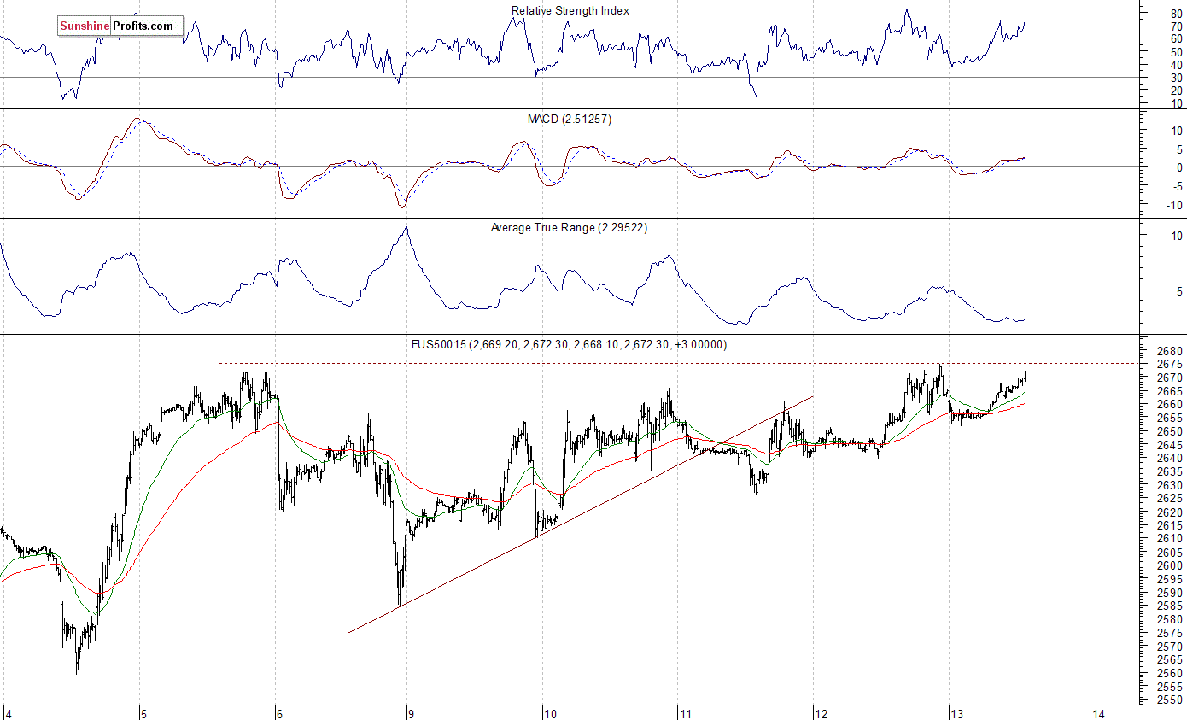Image resolution: width=1187 pixels, height=720 pixels.
Task: Click date label 14 on time axis
Action: (1098, 713)
